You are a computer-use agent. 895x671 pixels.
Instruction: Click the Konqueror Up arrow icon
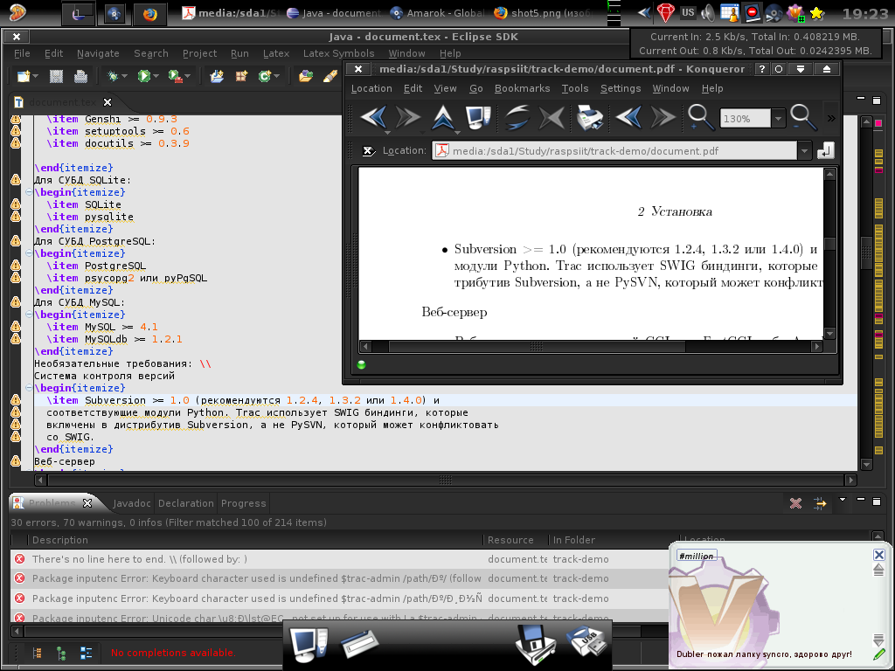point(445,116)
